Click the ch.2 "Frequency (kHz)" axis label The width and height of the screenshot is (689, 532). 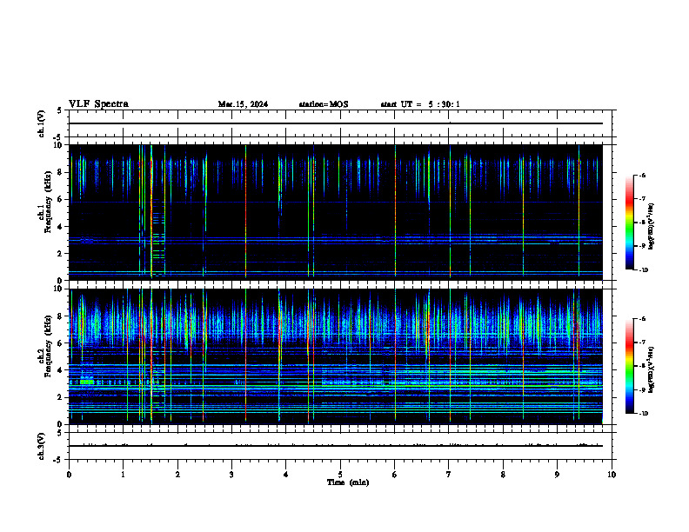pos(48,346)
